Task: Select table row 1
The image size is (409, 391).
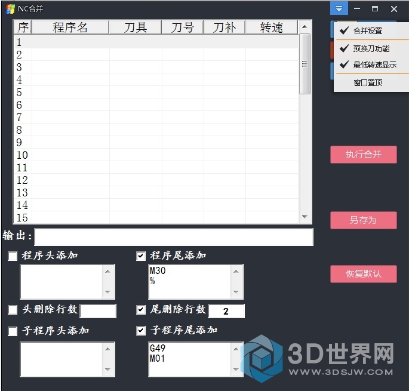Action: click(156, 42)
